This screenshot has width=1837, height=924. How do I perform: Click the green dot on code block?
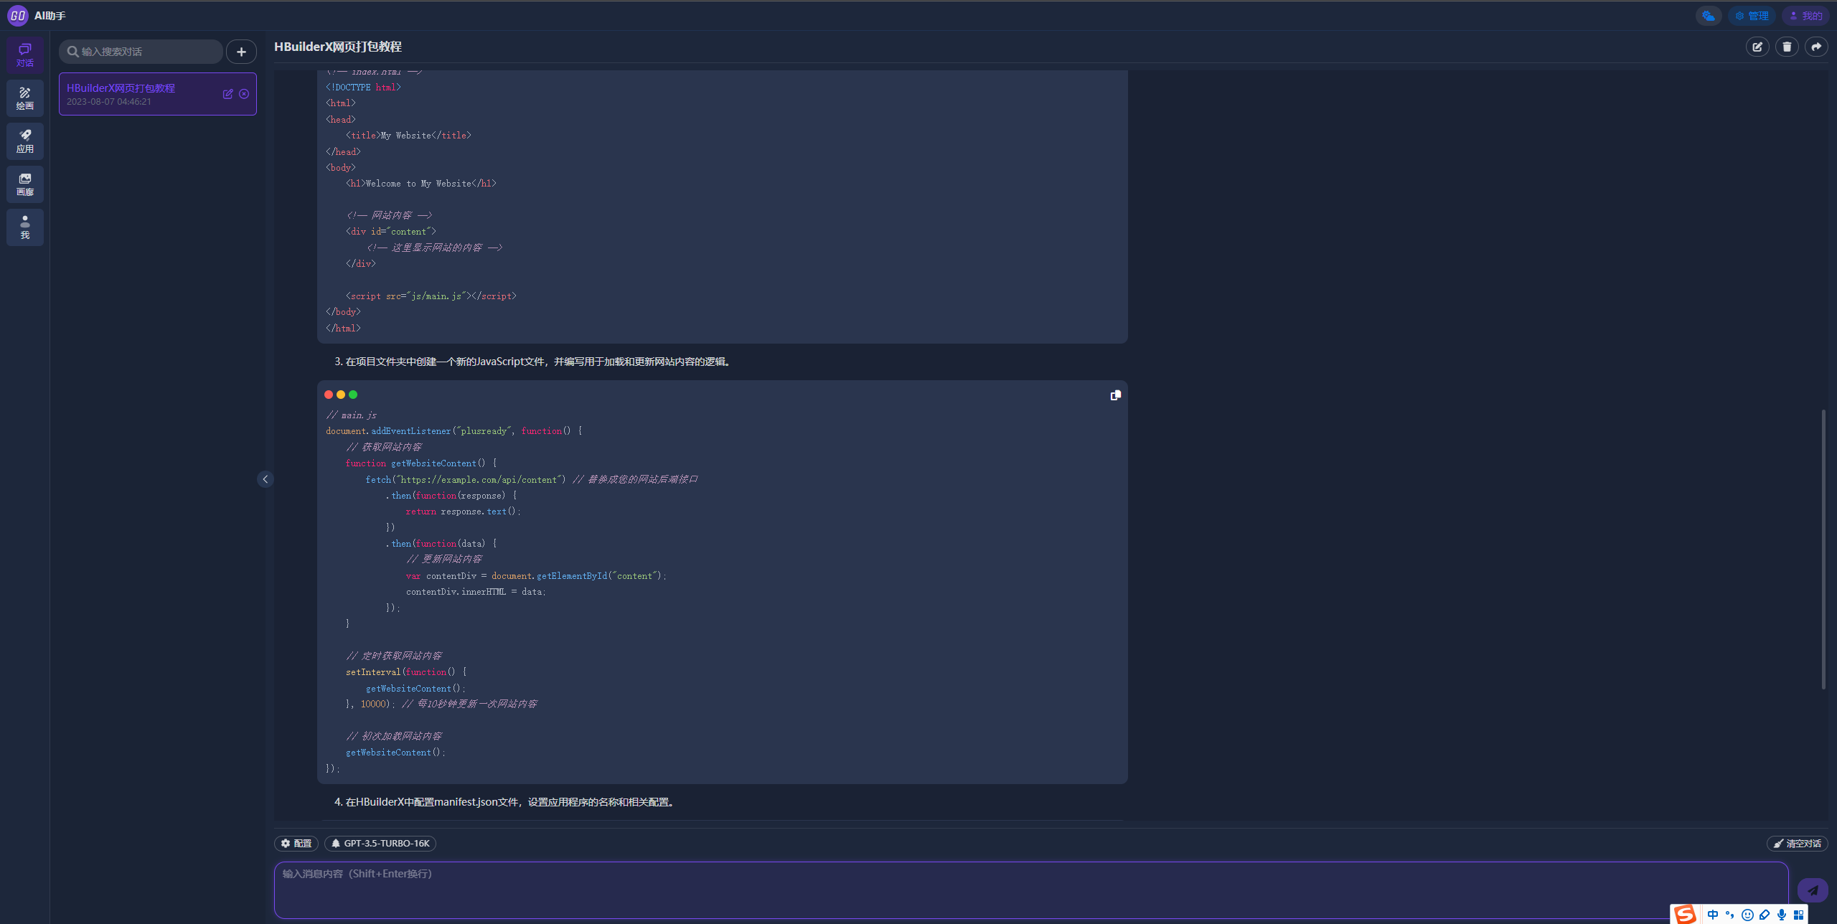pos(353,395)
